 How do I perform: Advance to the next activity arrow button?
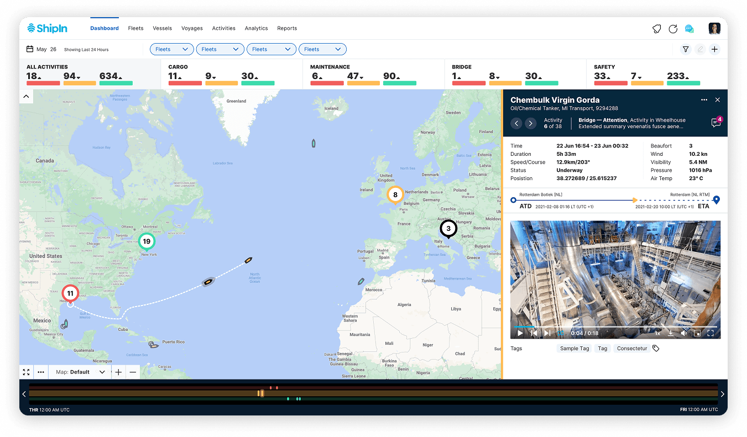[530, 123]
